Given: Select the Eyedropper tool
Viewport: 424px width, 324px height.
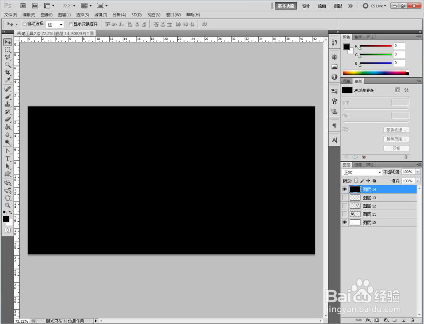Looking at the screenshot, I should click(x=8, y=80).
